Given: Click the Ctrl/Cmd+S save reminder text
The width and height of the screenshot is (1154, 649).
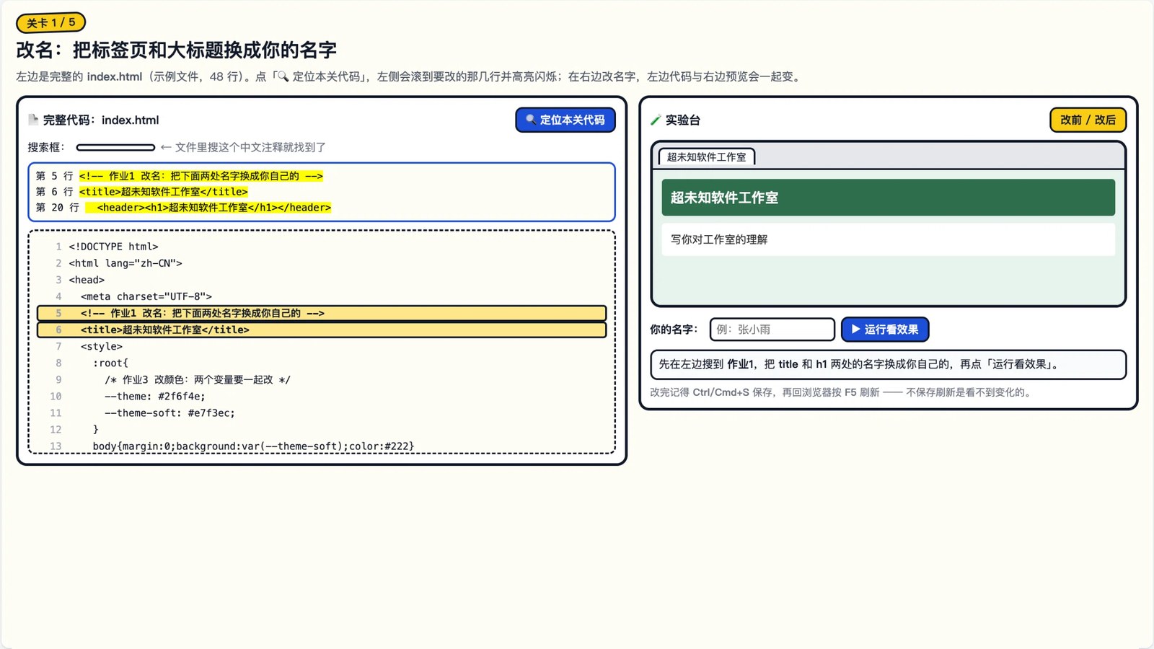Looking at the screenshot, I should [842, 392].
